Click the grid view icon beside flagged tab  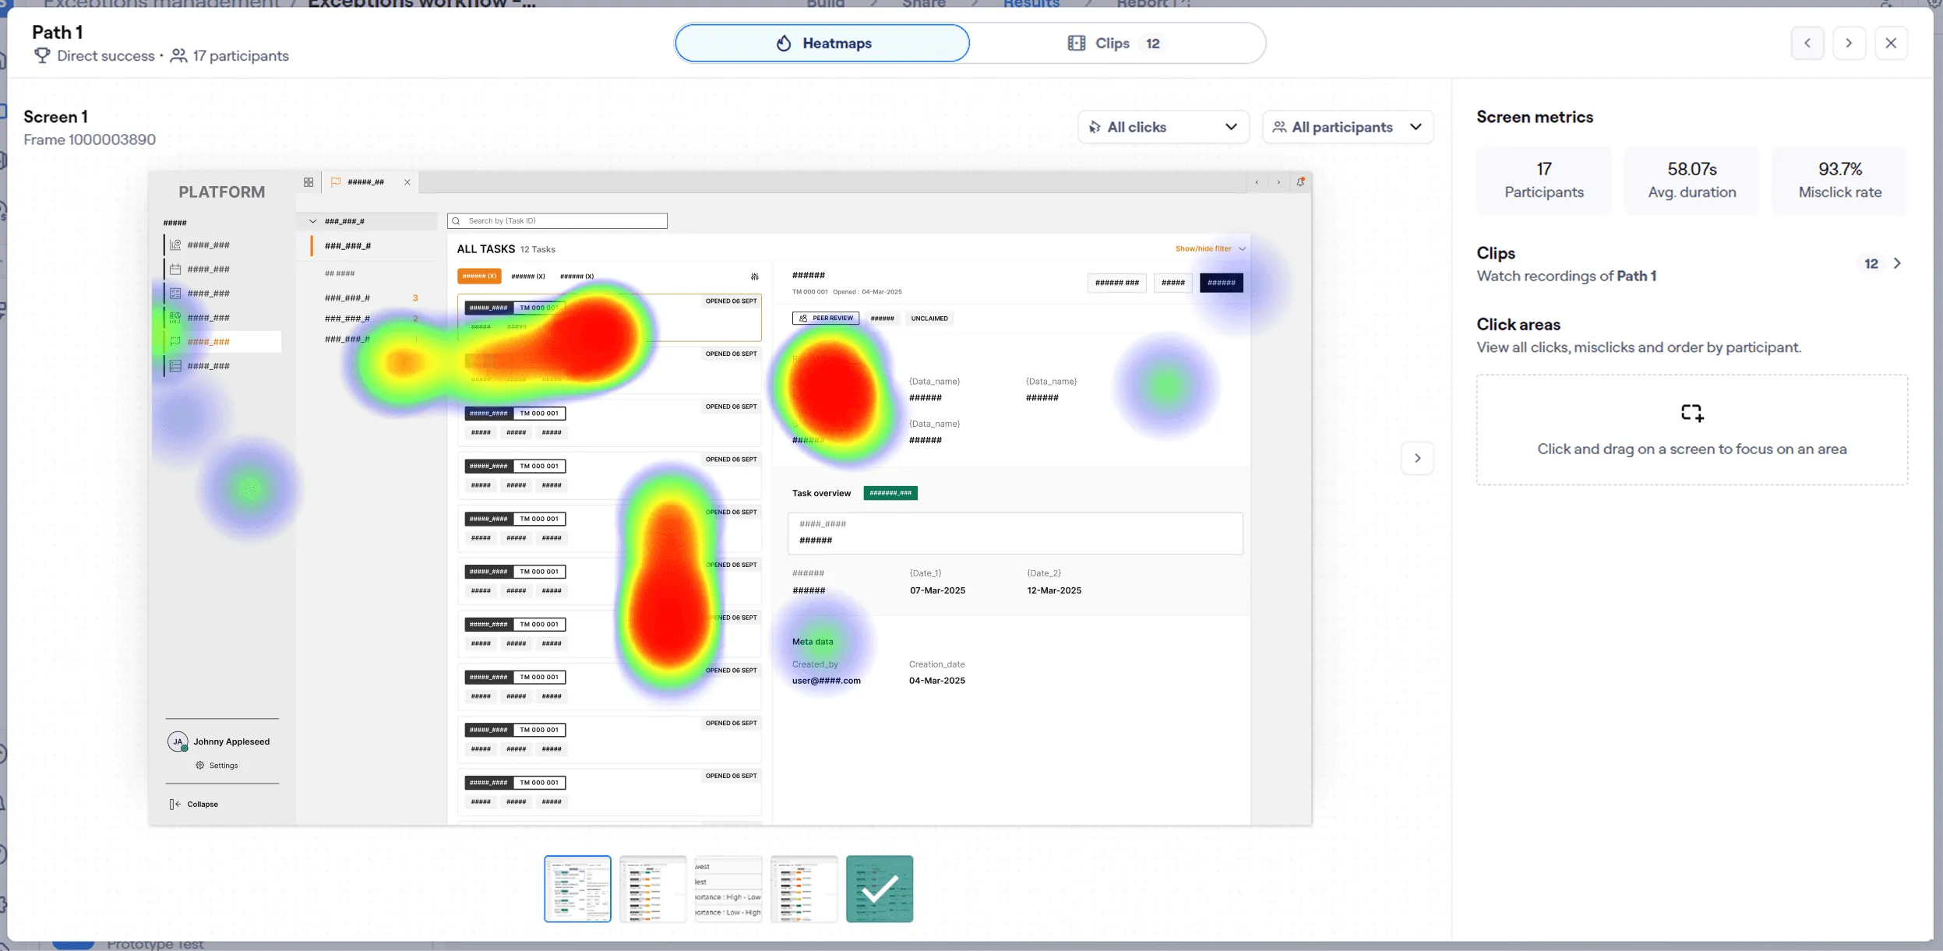[309, 182]
